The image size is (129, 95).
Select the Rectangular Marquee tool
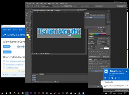(x=27, y=11)
